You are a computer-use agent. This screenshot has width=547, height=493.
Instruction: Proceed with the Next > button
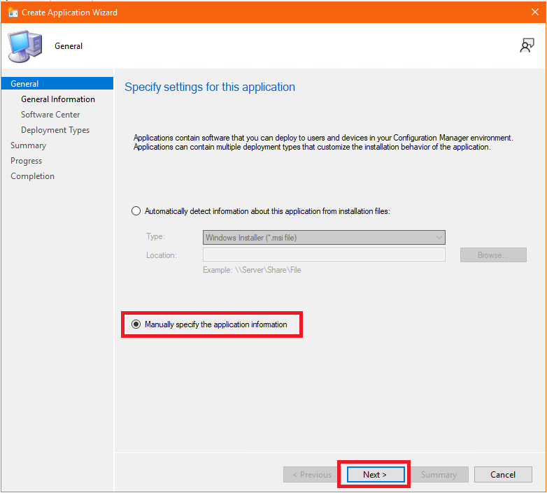[375, 475]
